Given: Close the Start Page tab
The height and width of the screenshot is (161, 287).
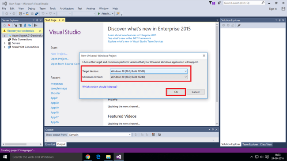Looking at the screenshot, I should [63, 20].
